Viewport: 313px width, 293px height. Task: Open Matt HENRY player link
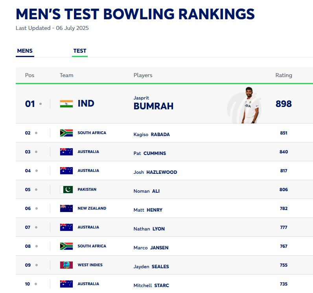pyautogui.click(x=148, y=210)
